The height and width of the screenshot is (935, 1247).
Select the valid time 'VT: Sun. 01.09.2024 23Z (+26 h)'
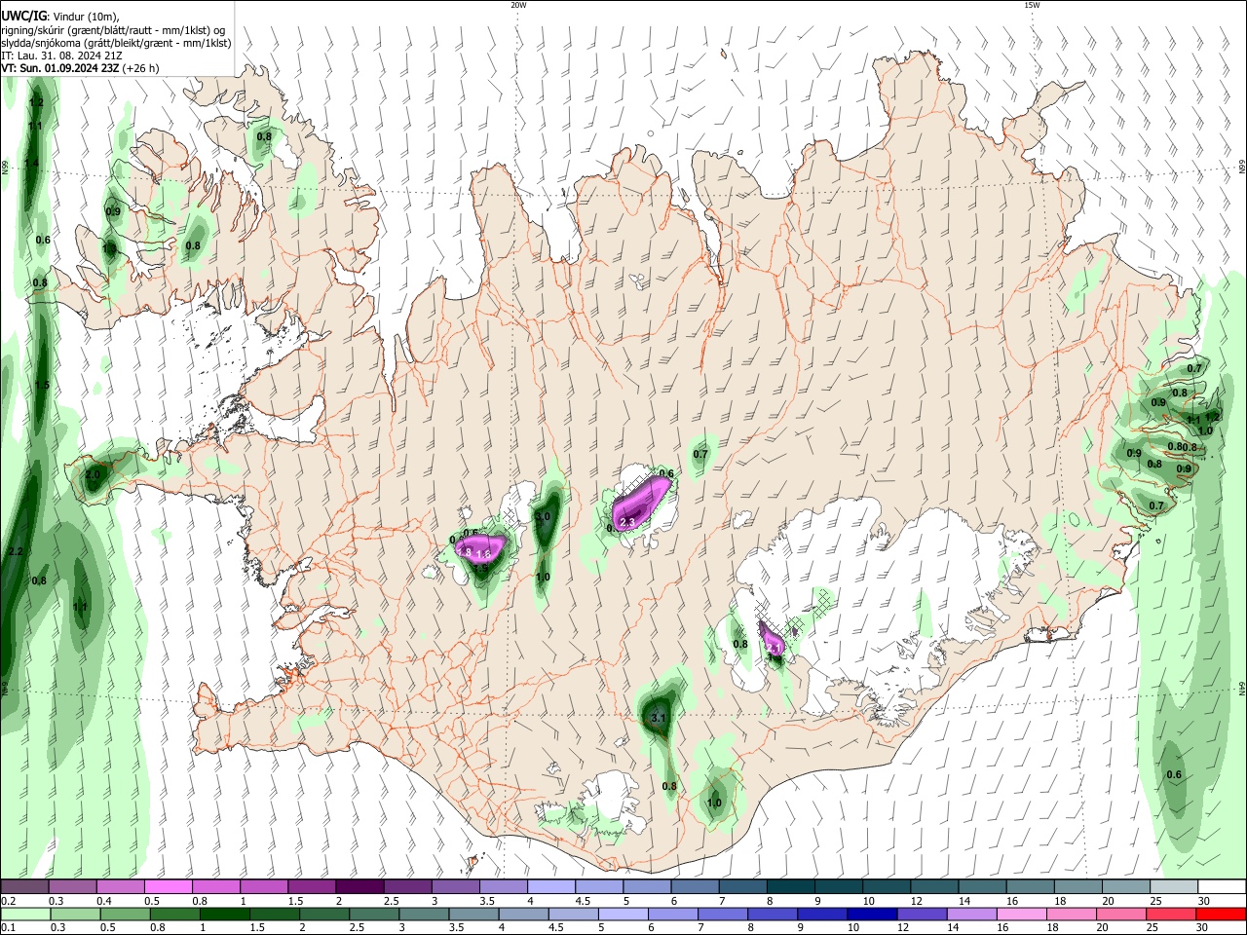tap(80, 68)
